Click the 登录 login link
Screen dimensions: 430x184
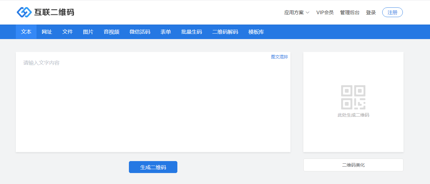pyautogui.click(x=371, y=13)
